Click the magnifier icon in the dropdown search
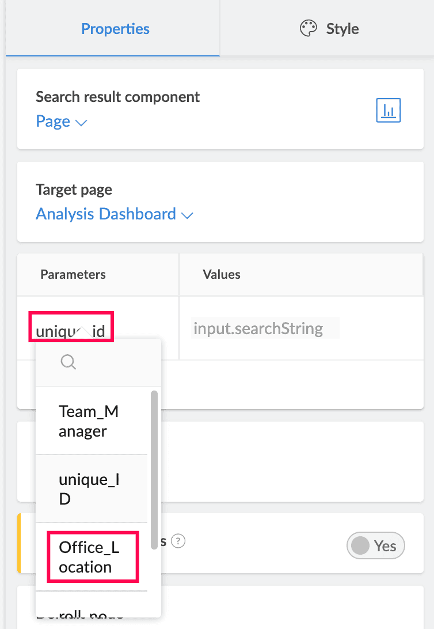The width and height of the screenshot is (434, 629). [x=68, y=362]
